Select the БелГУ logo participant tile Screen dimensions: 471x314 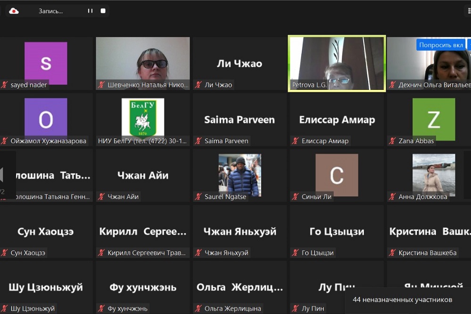pos(142,118)
